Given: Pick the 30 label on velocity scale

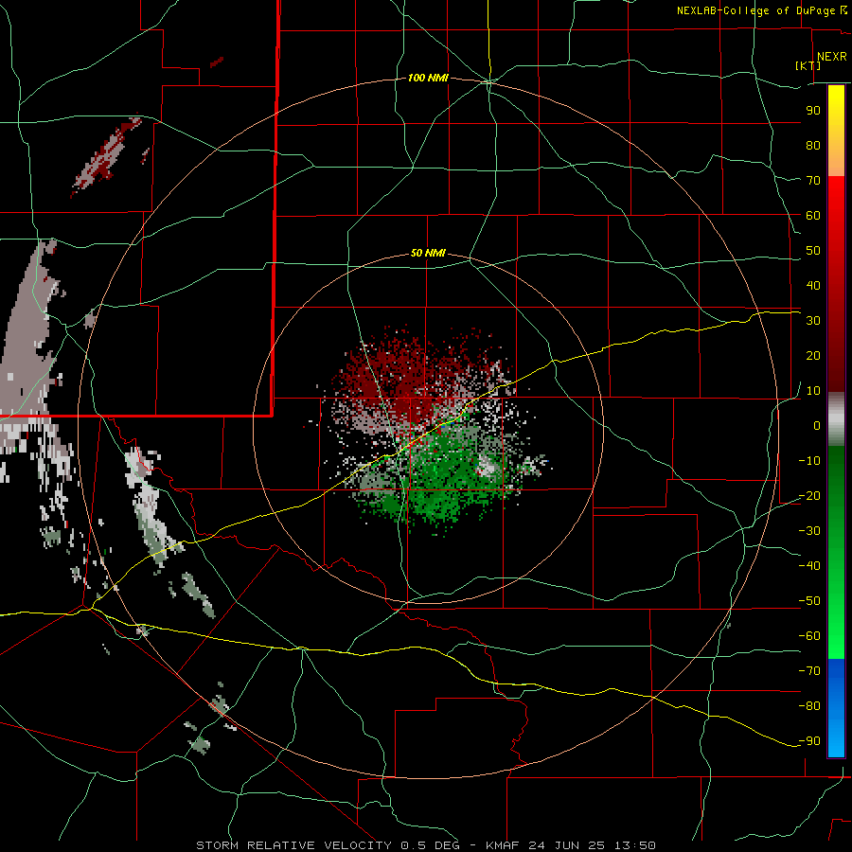Looking at the screenshot, I should pyautogui.click(x=813, y=321).
